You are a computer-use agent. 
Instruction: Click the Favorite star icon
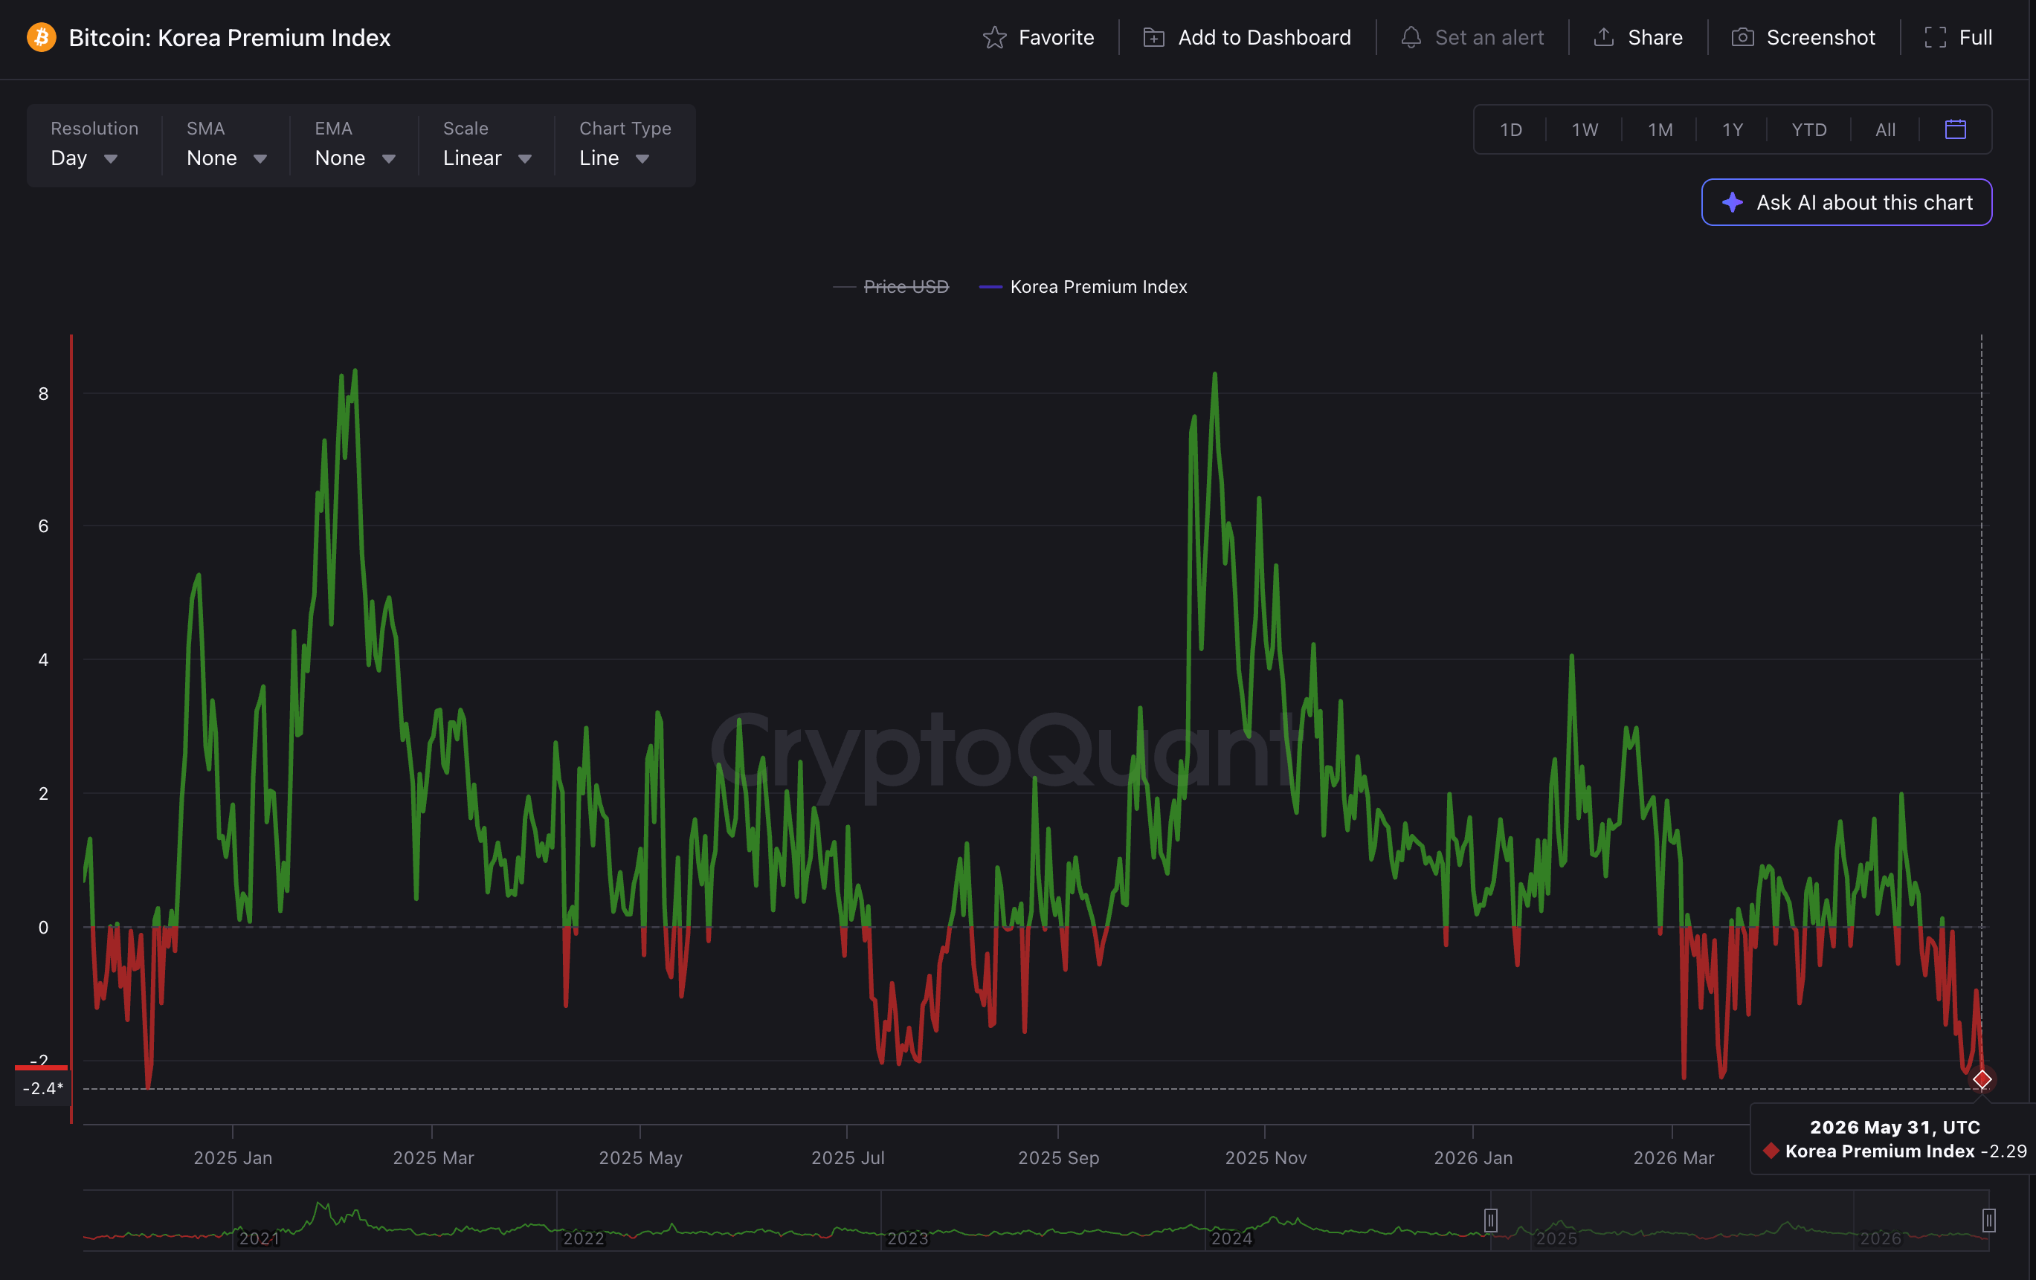tap(994, 37)
